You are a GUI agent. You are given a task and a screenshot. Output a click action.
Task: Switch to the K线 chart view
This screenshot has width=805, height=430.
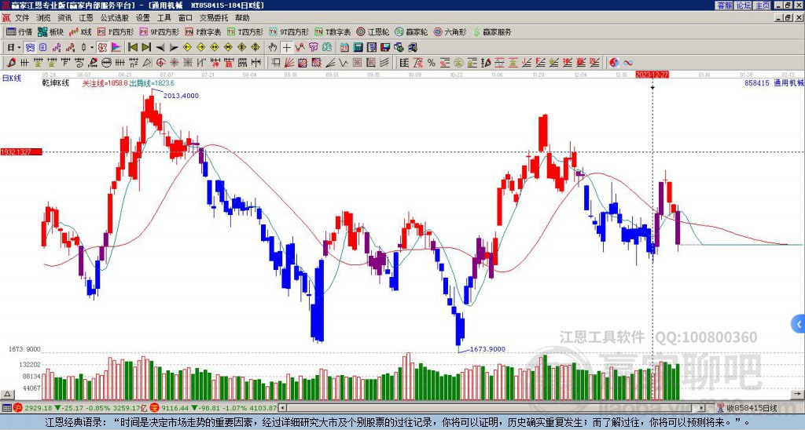[x=80, y=31]
